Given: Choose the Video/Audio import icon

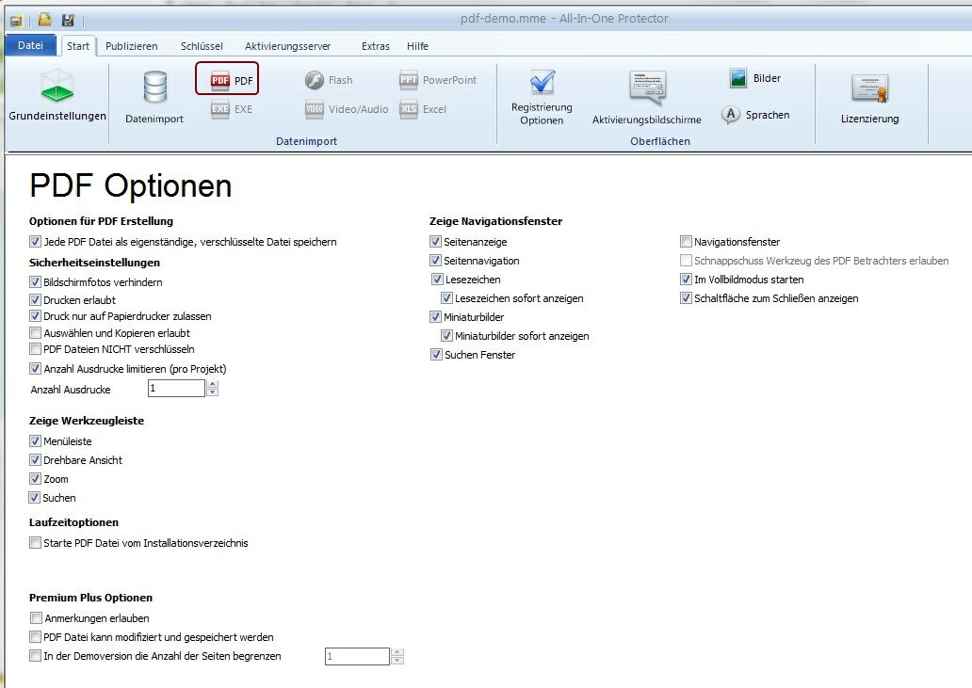Looking at the screenshot, I should (x=315, y=109).
